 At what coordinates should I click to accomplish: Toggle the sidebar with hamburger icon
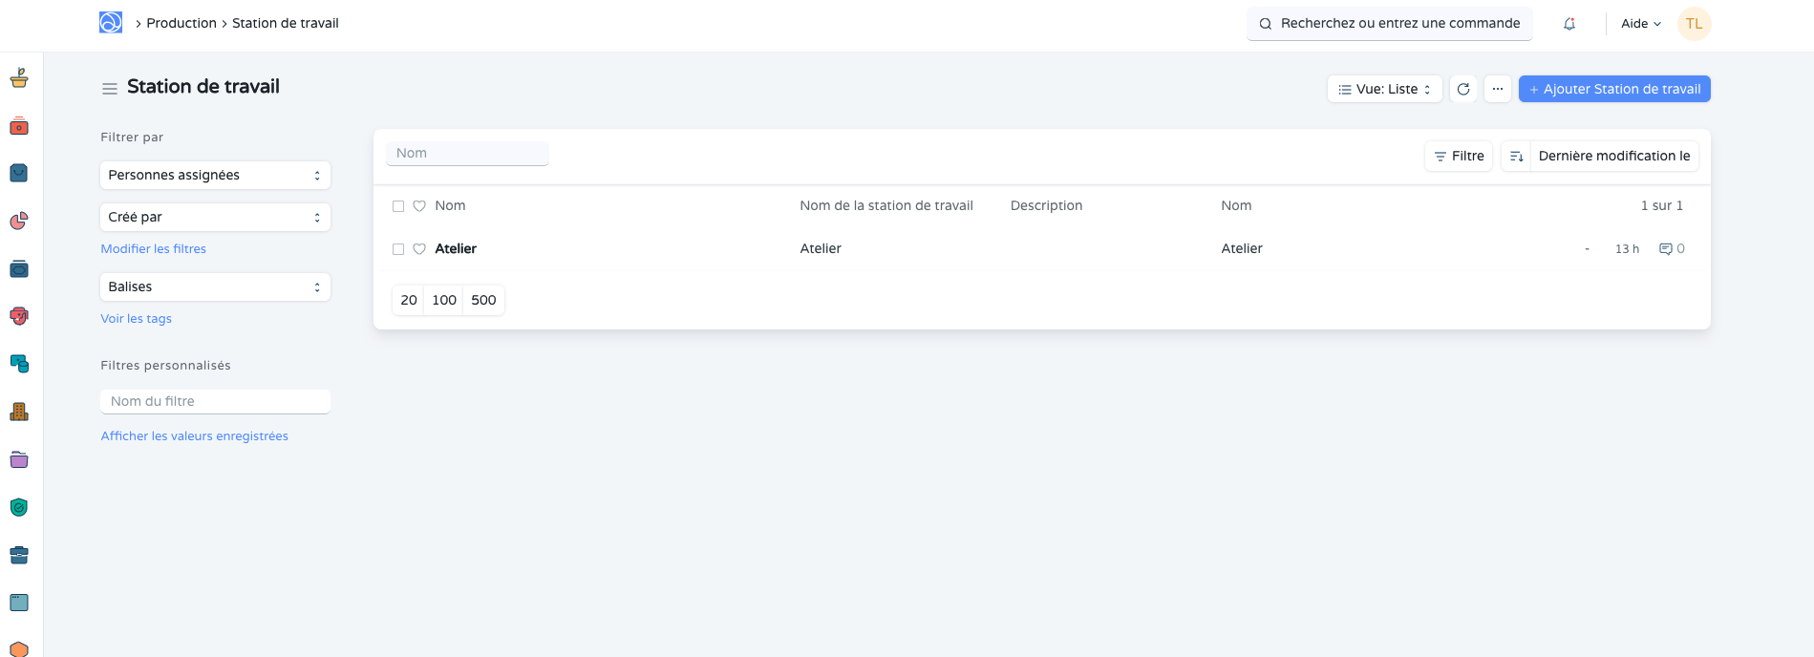[110, 88]
